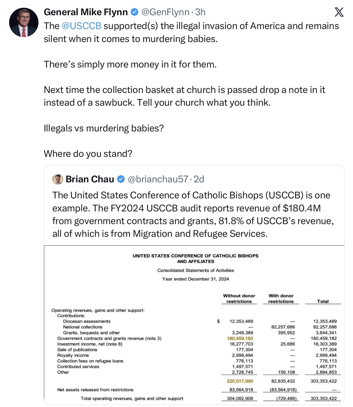Viewport: 353px width, 407px height.
Task: Open Brian Chau's small avatar
Action: tap(58, 179)
